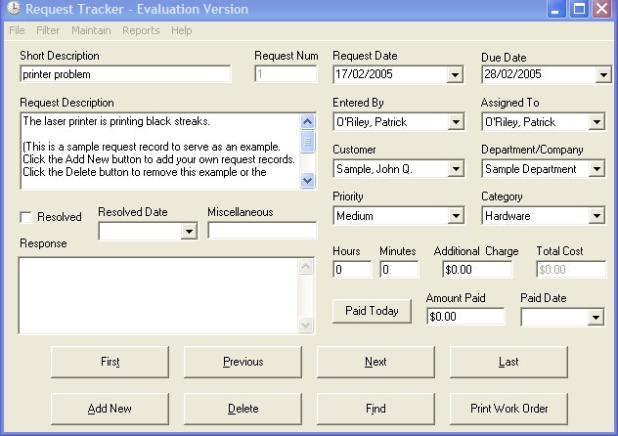618x436 pixels.
Task: Click the Delete button
Action: click(243, 409)
